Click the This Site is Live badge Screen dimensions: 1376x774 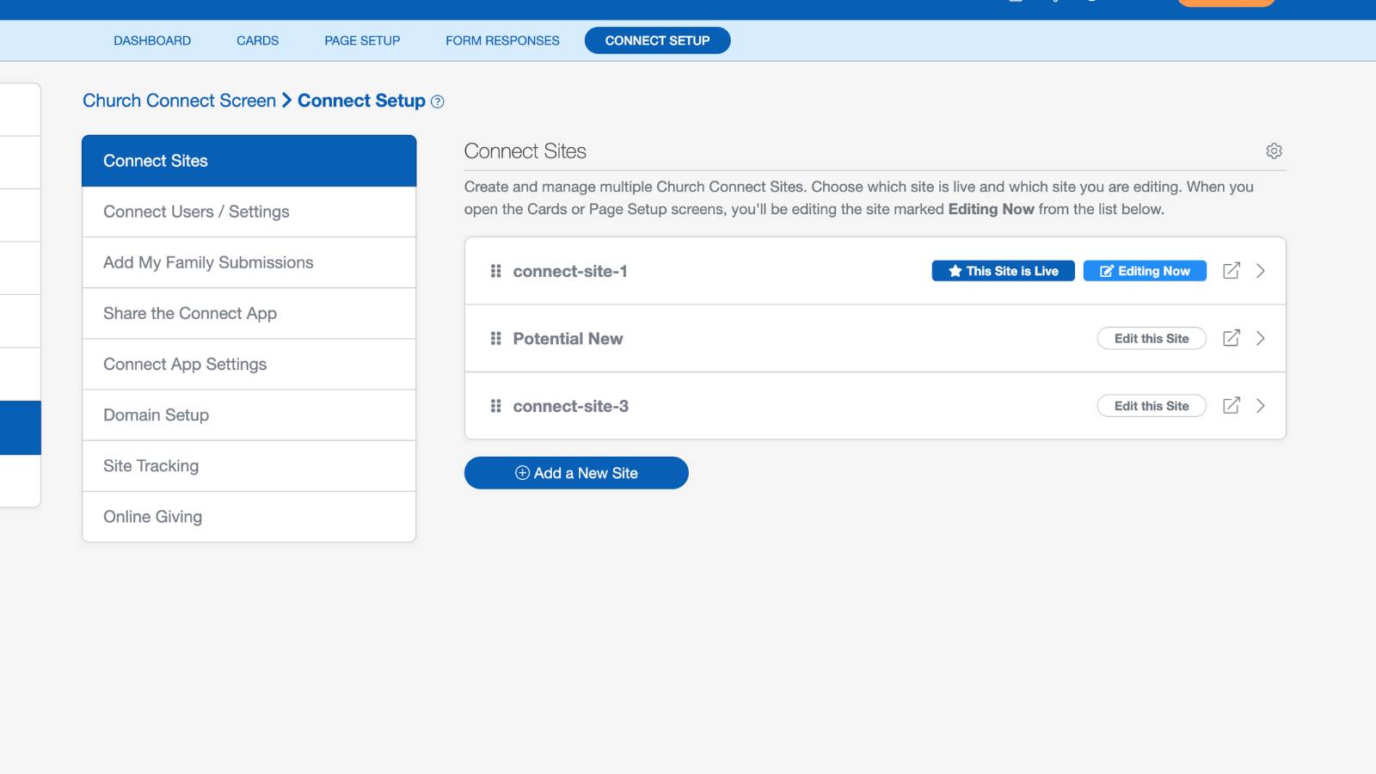pos(1003,271)
